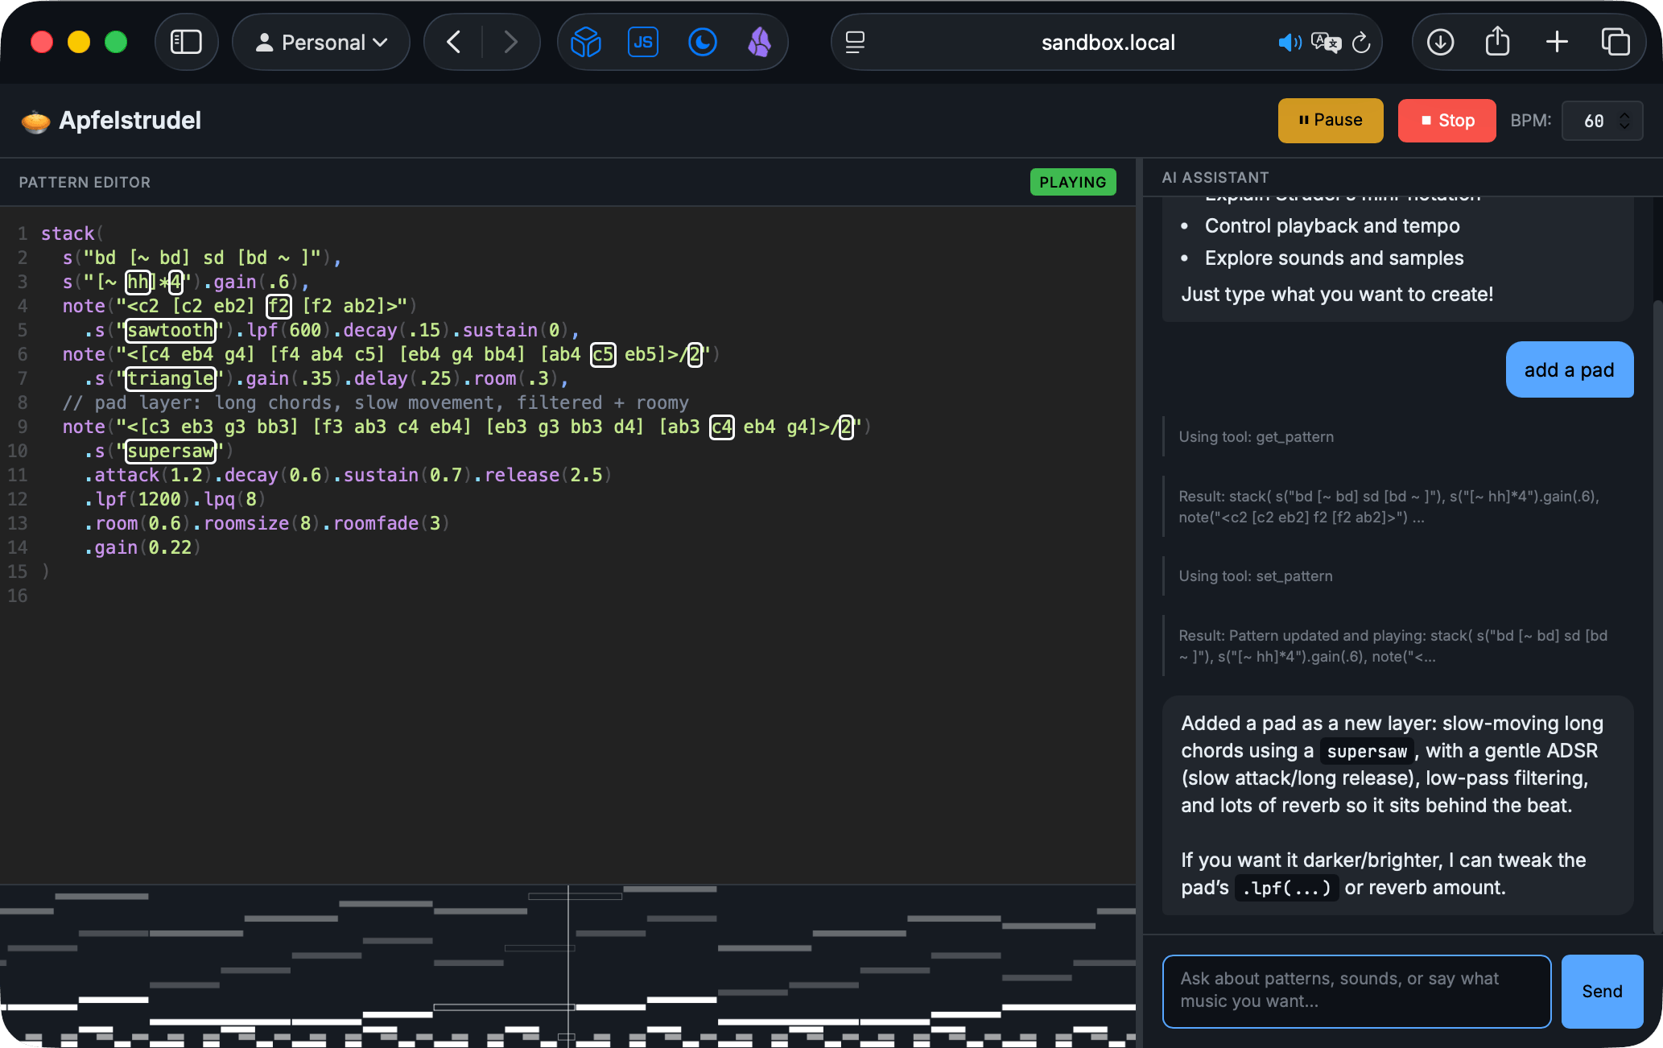Viewport: 1663px width, 1048px height.
Task: Click the purple crystal extension icon
Action: 759,42
